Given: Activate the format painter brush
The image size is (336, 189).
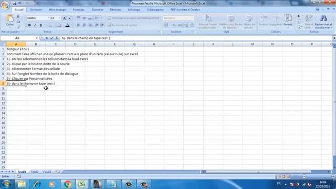Looking at the screenshot, I should pyautogui.click(x=18, y=27).
